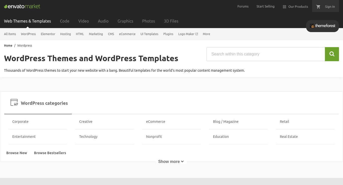Click the Envato Market logo
The image size is (343, 185).
[x=22, y=6]
